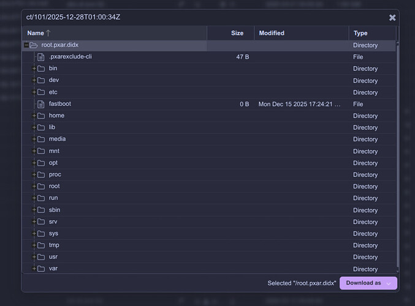
Task: Select the media directory row
Action: click(123, 139)
